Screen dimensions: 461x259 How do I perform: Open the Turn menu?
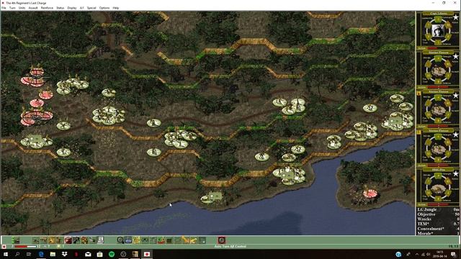point(12,8)
